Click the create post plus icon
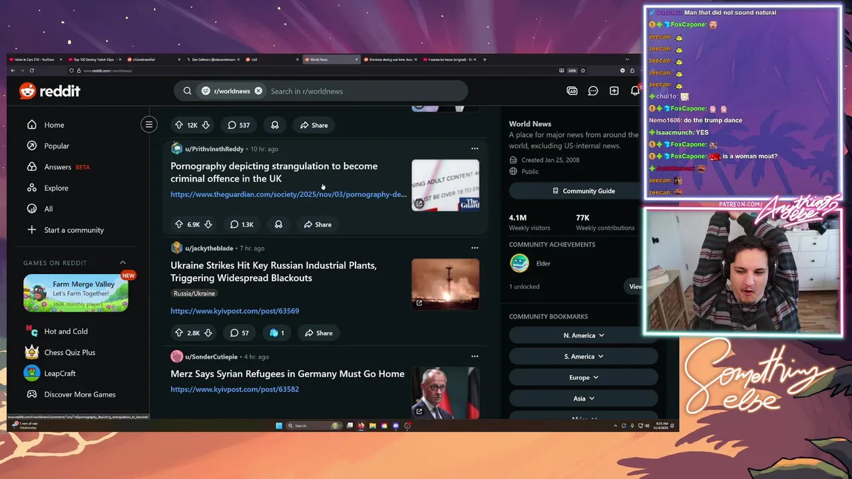This screenshot has height=479, width=852. click(x=614, y=91)
